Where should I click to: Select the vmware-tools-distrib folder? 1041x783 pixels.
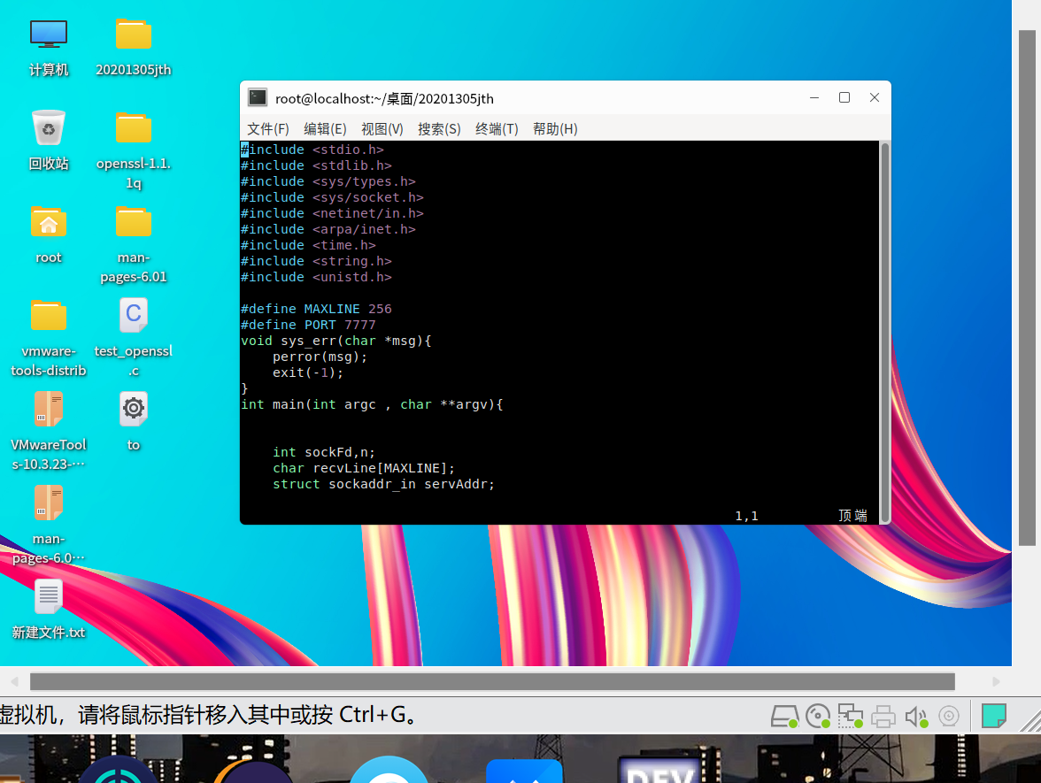tap(49, 315)
